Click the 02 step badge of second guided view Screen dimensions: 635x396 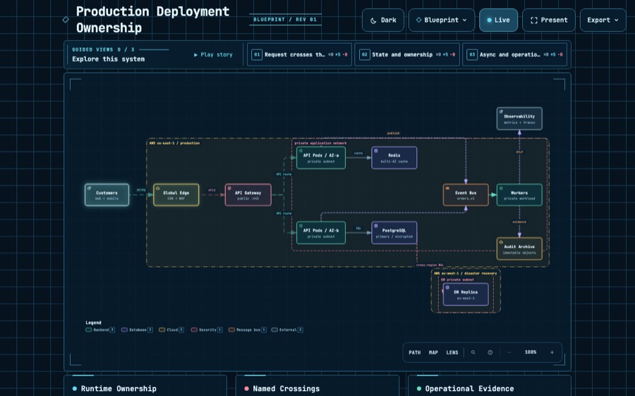click(x=365, y=54)
